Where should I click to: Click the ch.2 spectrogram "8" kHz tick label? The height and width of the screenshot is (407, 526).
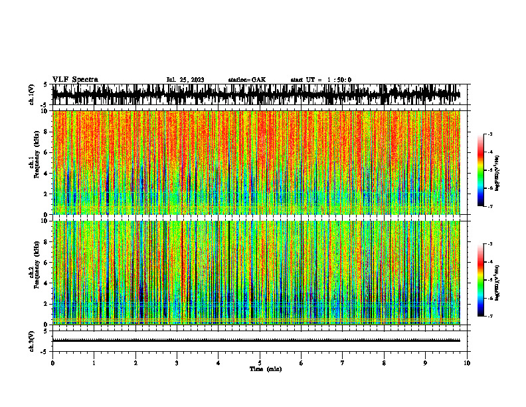46,242
